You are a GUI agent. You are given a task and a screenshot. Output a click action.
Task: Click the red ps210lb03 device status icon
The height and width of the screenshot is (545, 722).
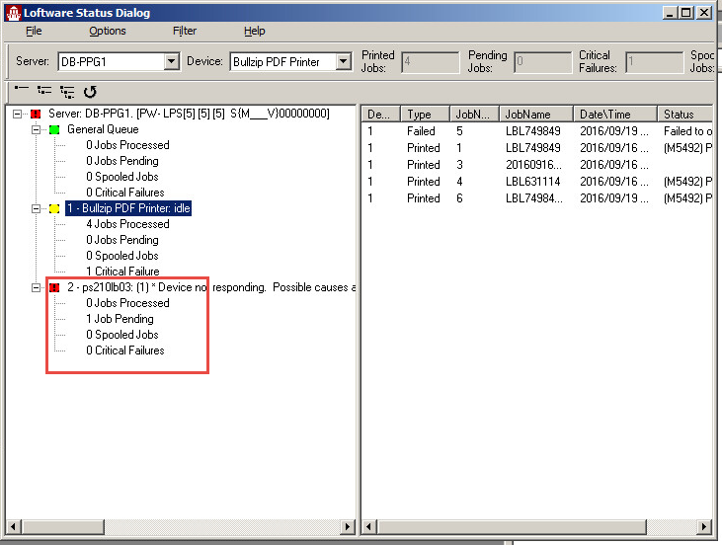click(54, 287)
